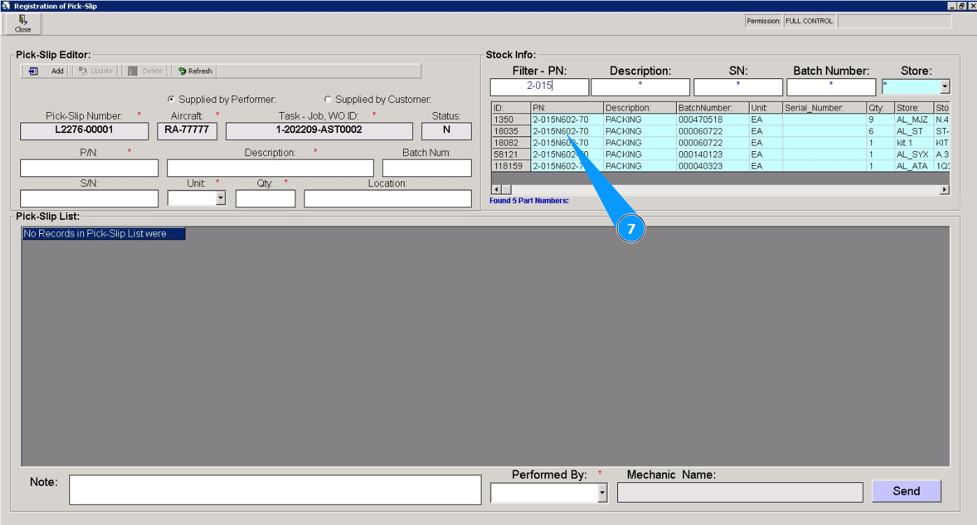Click the Task - Job, WO ID field
The height and width of the screenshot is (525, 977).
tap(319, 131)
